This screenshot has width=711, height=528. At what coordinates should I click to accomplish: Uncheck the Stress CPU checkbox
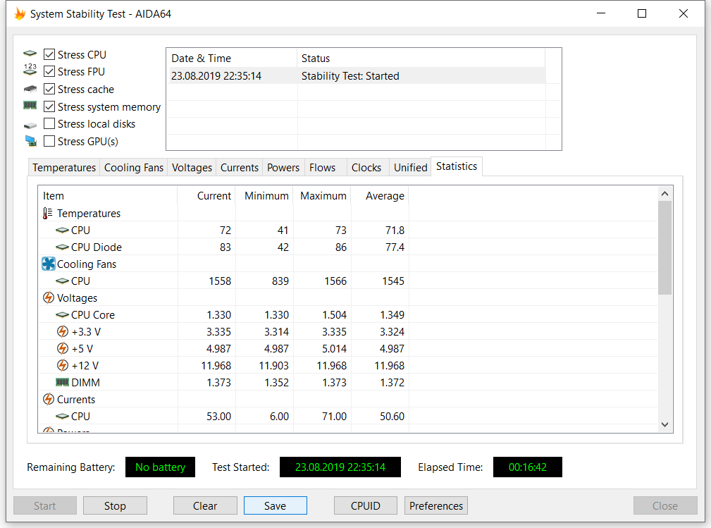[x=49, y=54]
